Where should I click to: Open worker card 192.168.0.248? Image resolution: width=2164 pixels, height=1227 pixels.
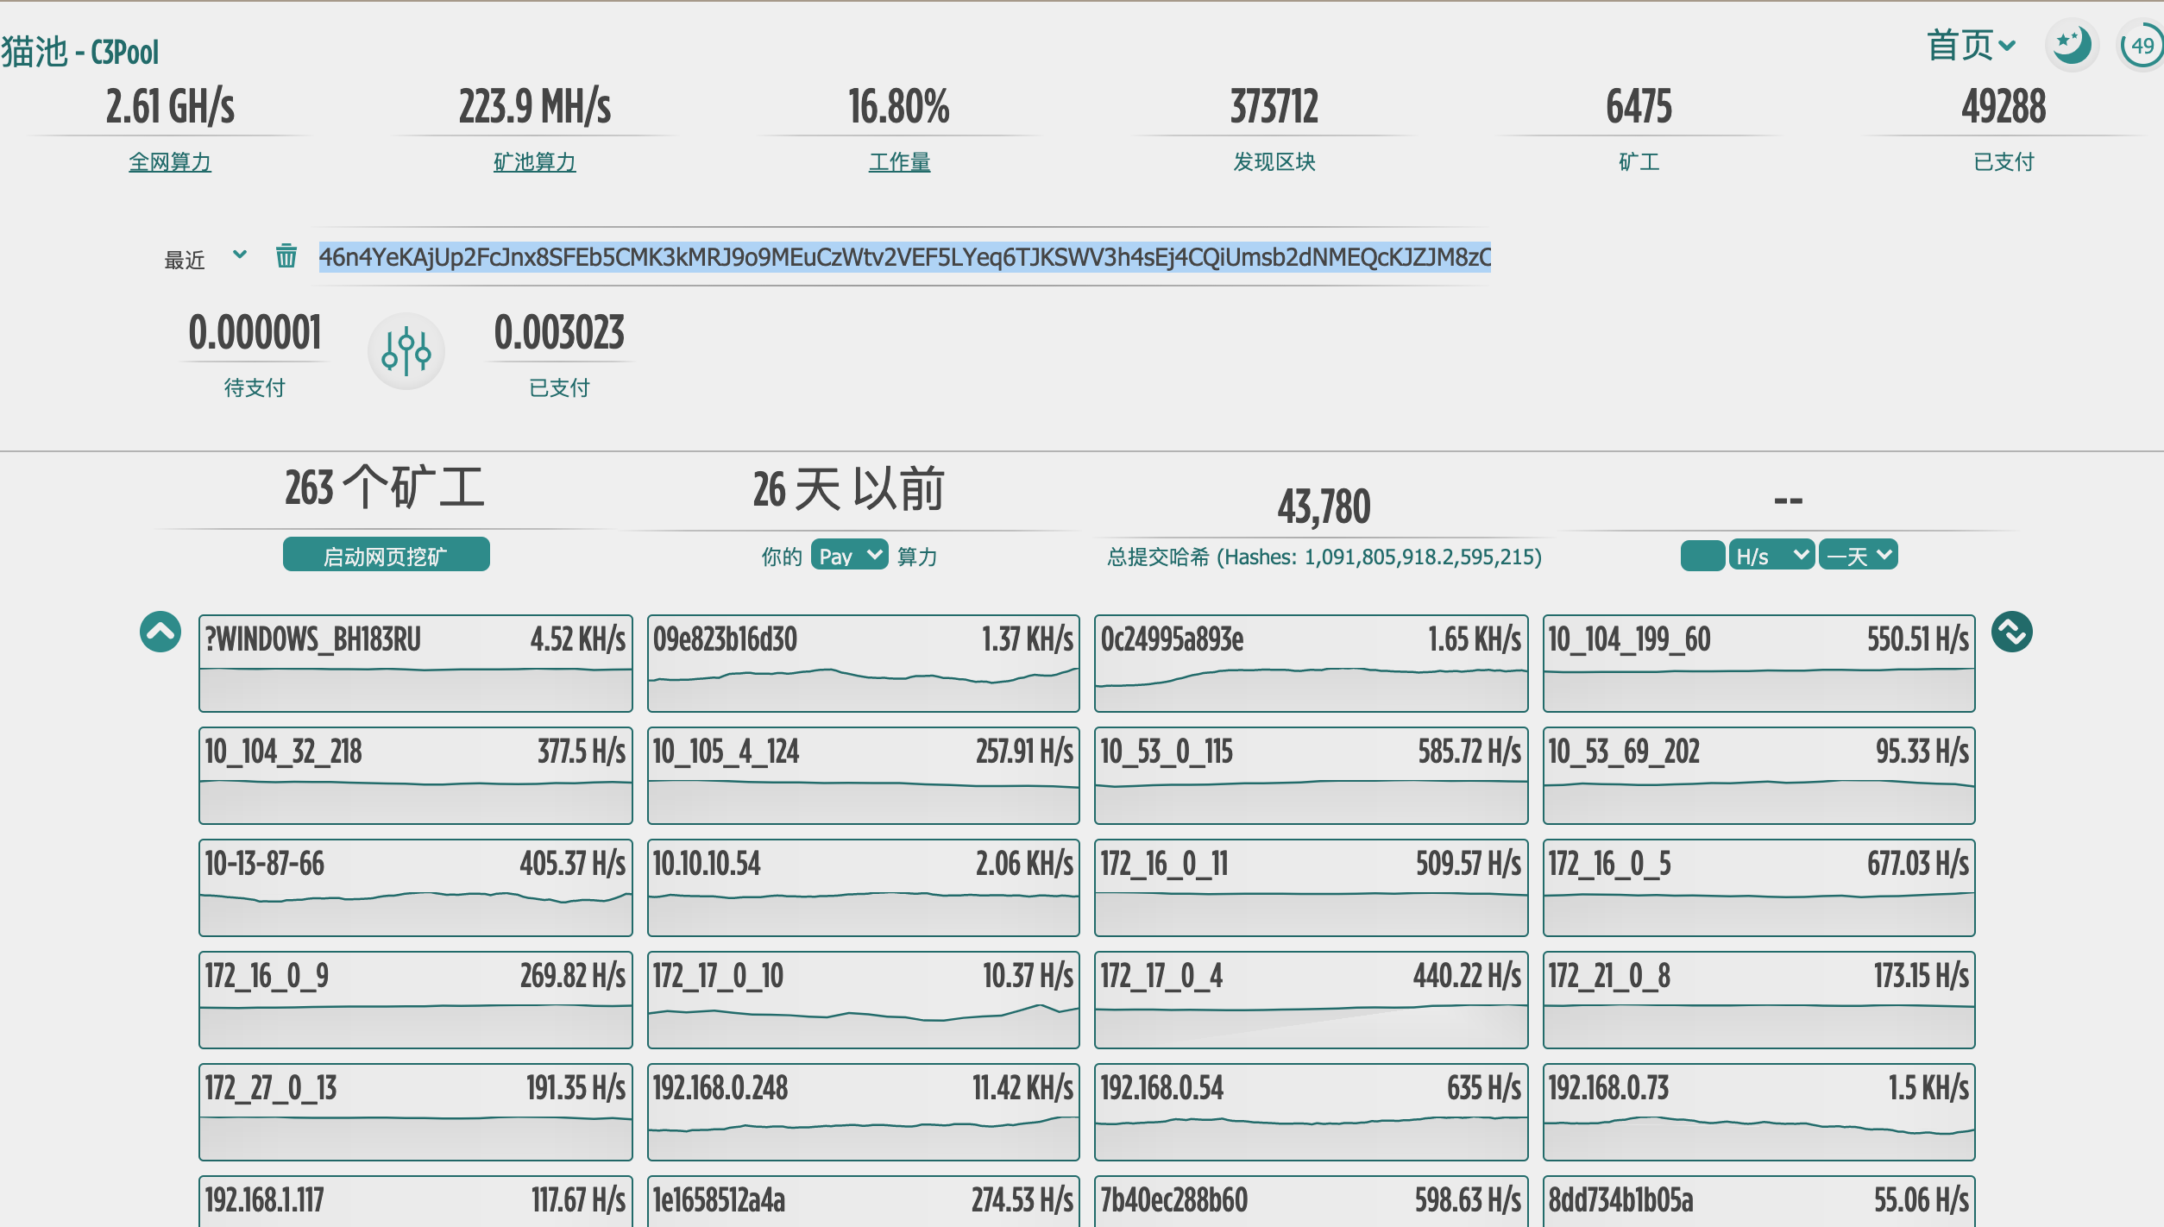tap(864, 1111)
